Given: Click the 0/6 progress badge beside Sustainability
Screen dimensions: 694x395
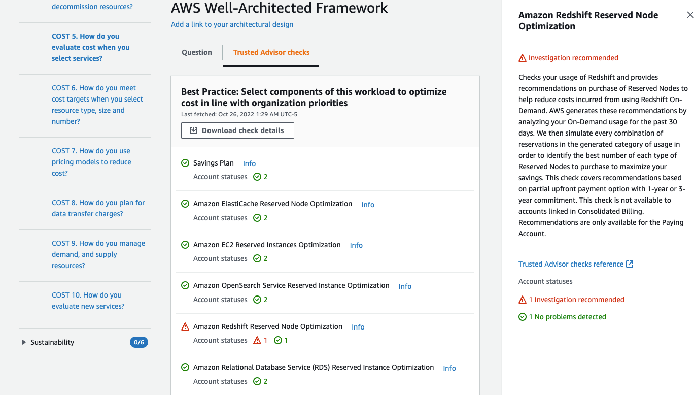Looking at the screenshot, I should pos(139,342).
